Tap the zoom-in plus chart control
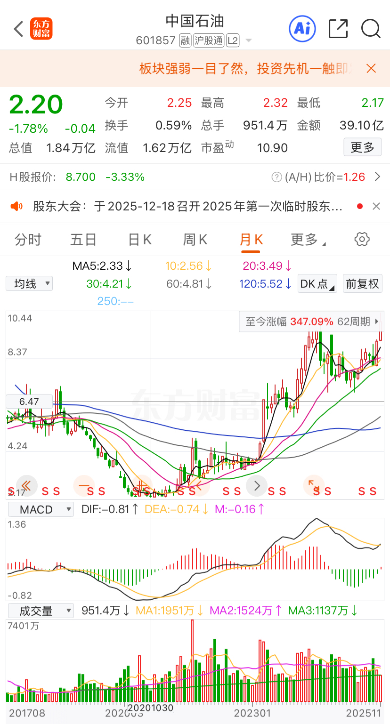 point(142,485)
